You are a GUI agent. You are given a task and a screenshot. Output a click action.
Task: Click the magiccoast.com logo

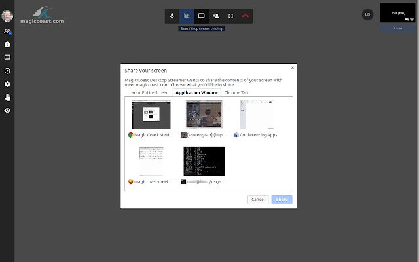click(x=42, y=15)
